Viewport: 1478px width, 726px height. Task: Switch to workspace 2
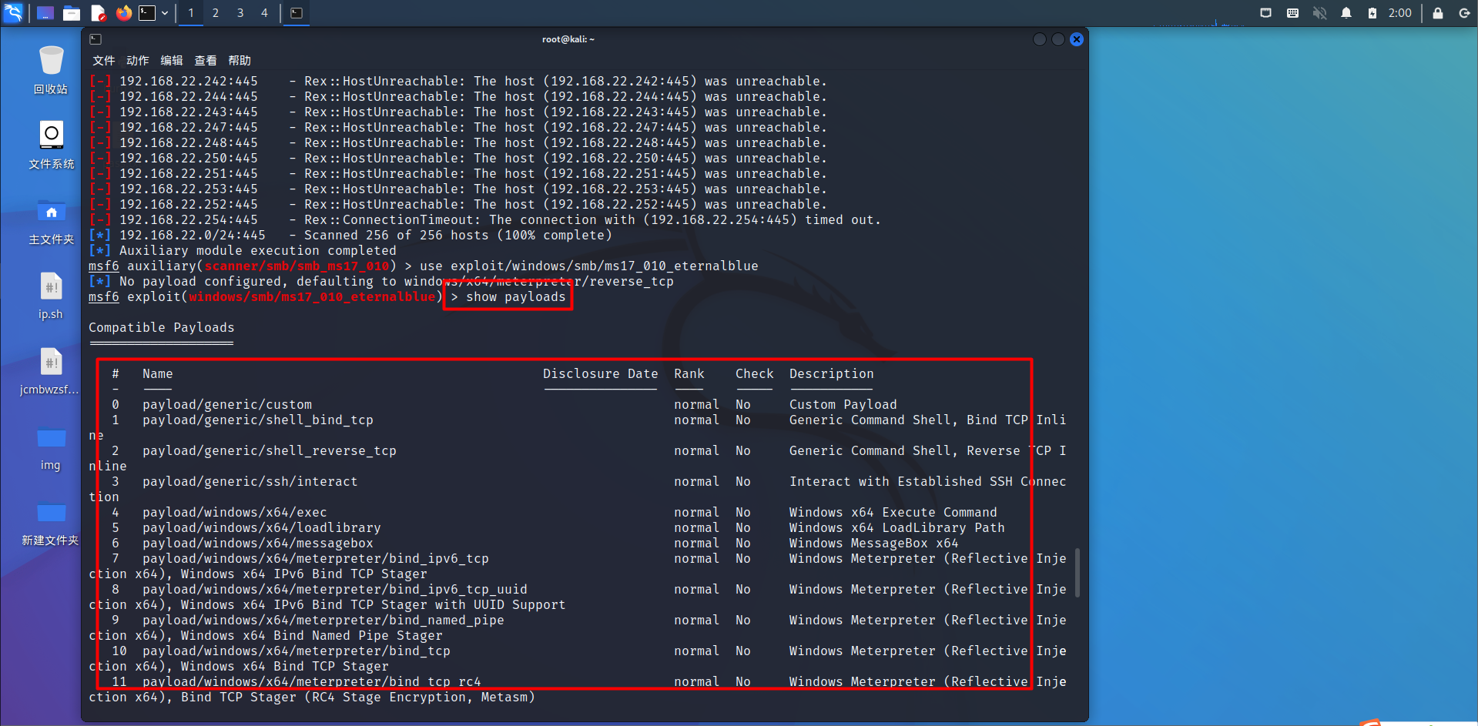[216, 13]
